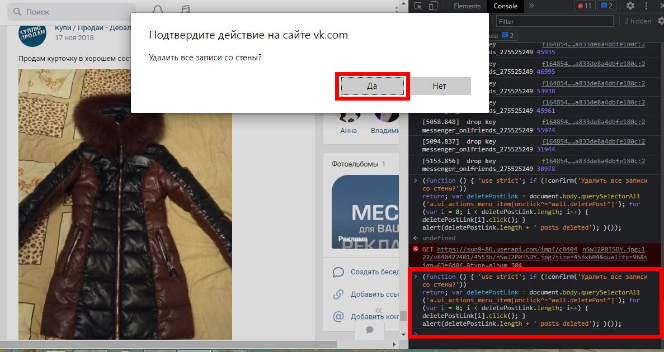Screen dimensions: 664x352
Task: Open the jacket photo in the post
Action: pyautogui.click(x=125, y=204)
